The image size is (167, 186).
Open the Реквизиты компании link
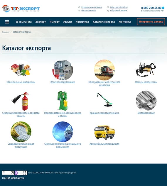pyautogui.click(x=92, y=7)
